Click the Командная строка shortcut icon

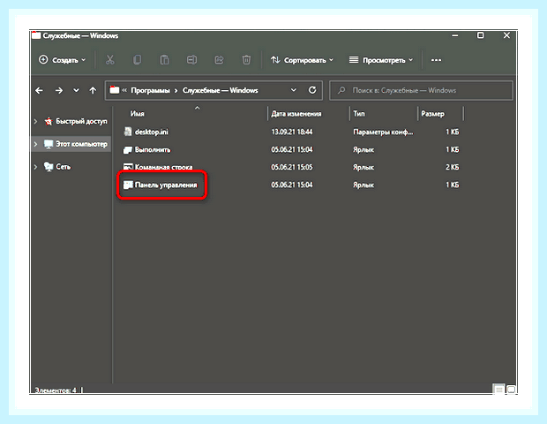click(128, 167)
